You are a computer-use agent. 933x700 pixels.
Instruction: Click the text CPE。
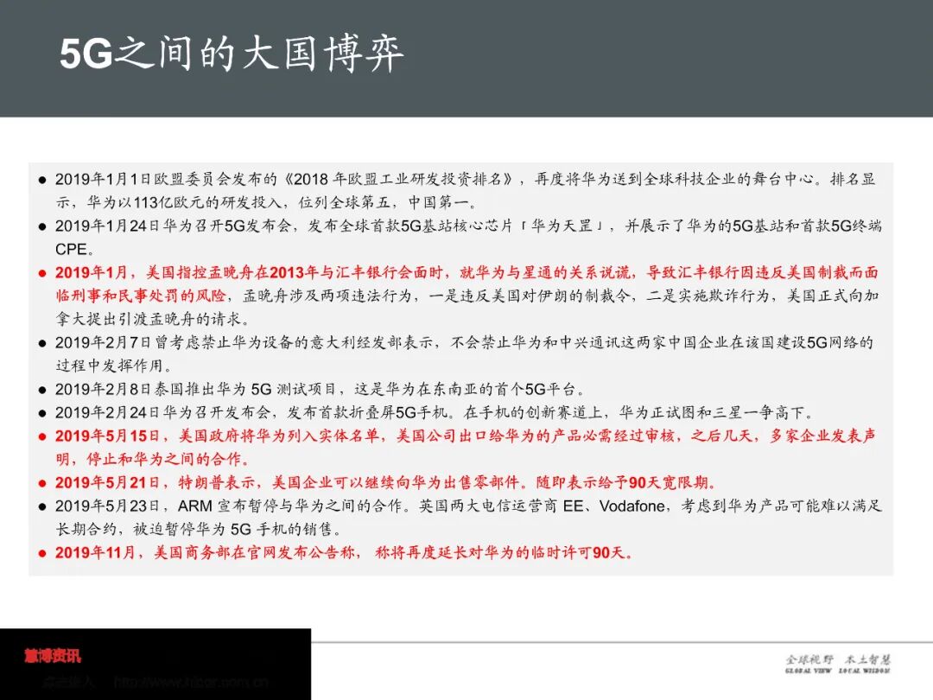coord(74,249)
